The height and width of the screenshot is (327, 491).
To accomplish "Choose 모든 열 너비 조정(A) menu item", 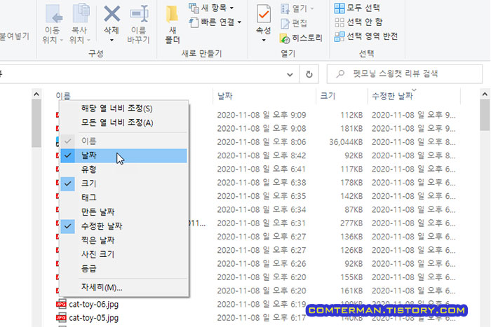I will click(x=124, y=123).
